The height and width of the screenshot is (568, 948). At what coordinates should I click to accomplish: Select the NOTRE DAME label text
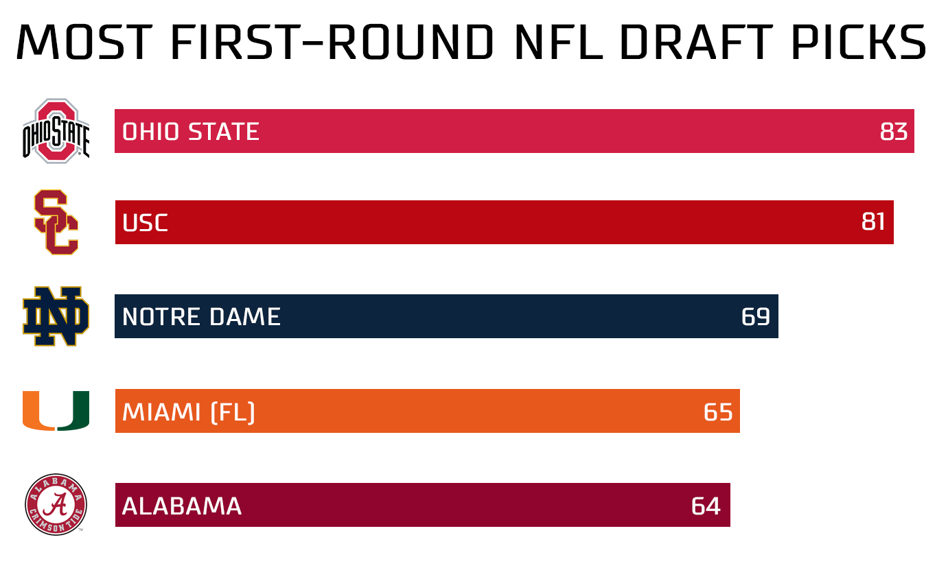tap(201, 317)
